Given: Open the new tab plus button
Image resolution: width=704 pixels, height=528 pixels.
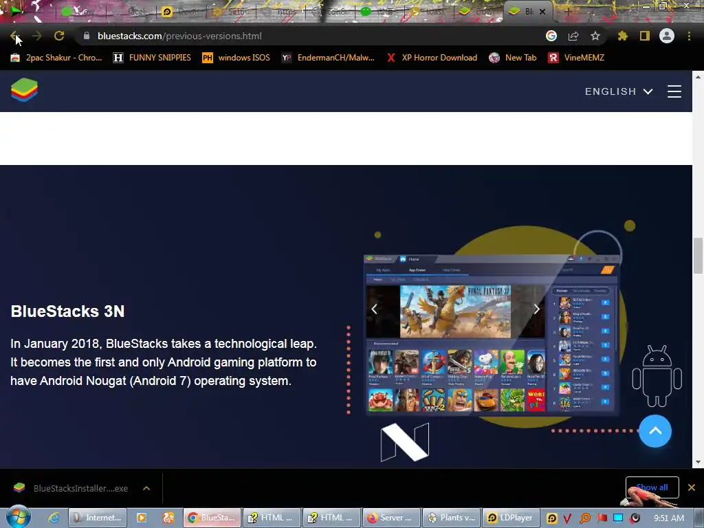Looking at the screenshot, I should coord(568,12).
